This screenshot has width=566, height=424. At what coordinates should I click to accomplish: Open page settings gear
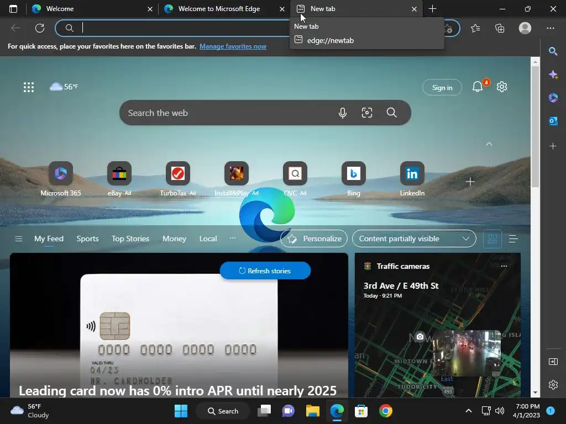(x=502, y=87)
